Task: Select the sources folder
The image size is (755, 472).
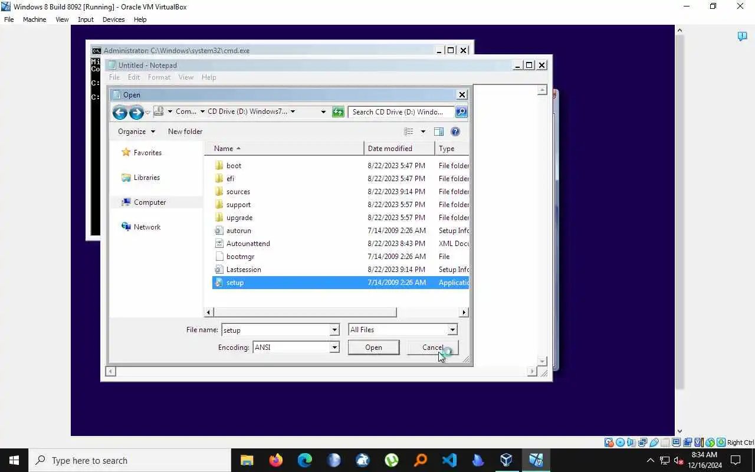Action: [x=340, y=192]
